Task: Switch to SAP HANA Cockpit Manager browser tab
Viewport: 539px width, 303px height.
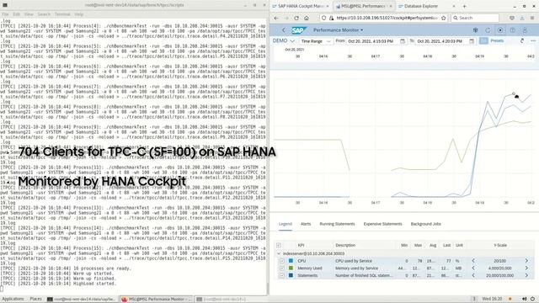Action: coord(301,6)
